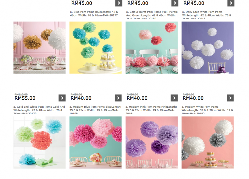Click arrow button beside Colour Burst Pom Poms price
Image resolution: width=249 pixels, height=179 pixels.
point(175,3)
